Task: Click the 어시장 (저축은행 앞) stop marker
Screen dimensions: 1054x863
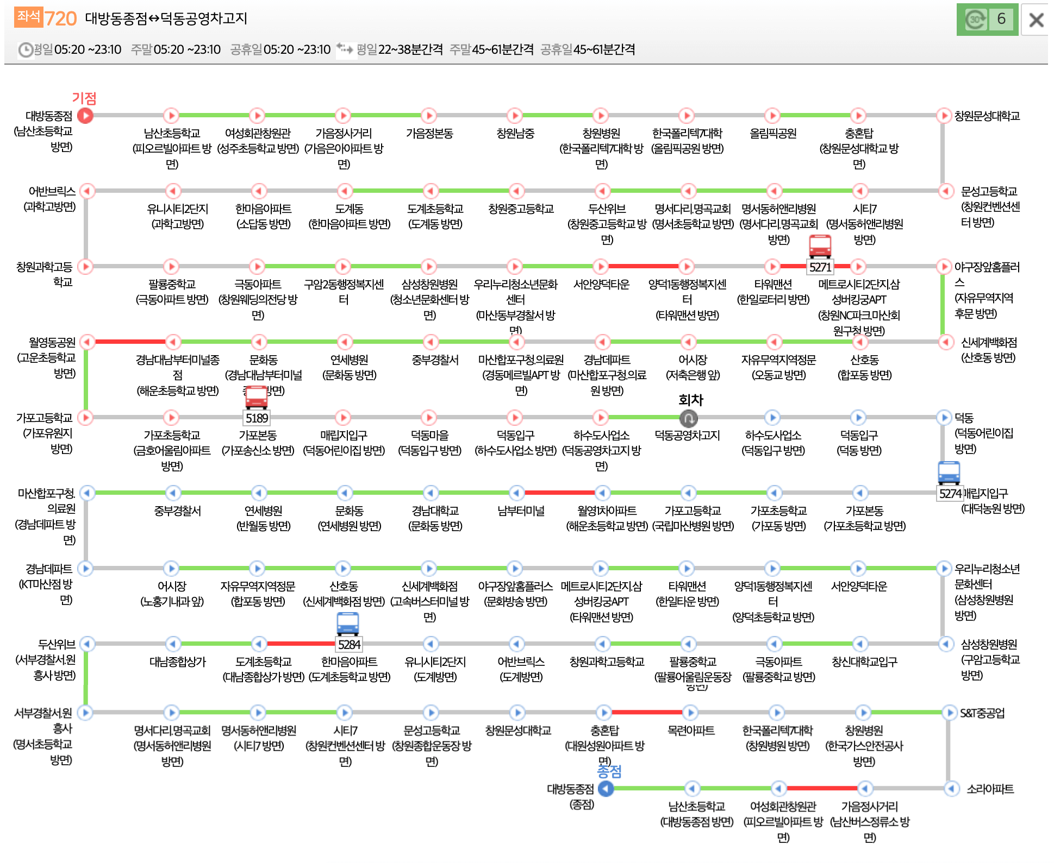Action: point(688,342)
